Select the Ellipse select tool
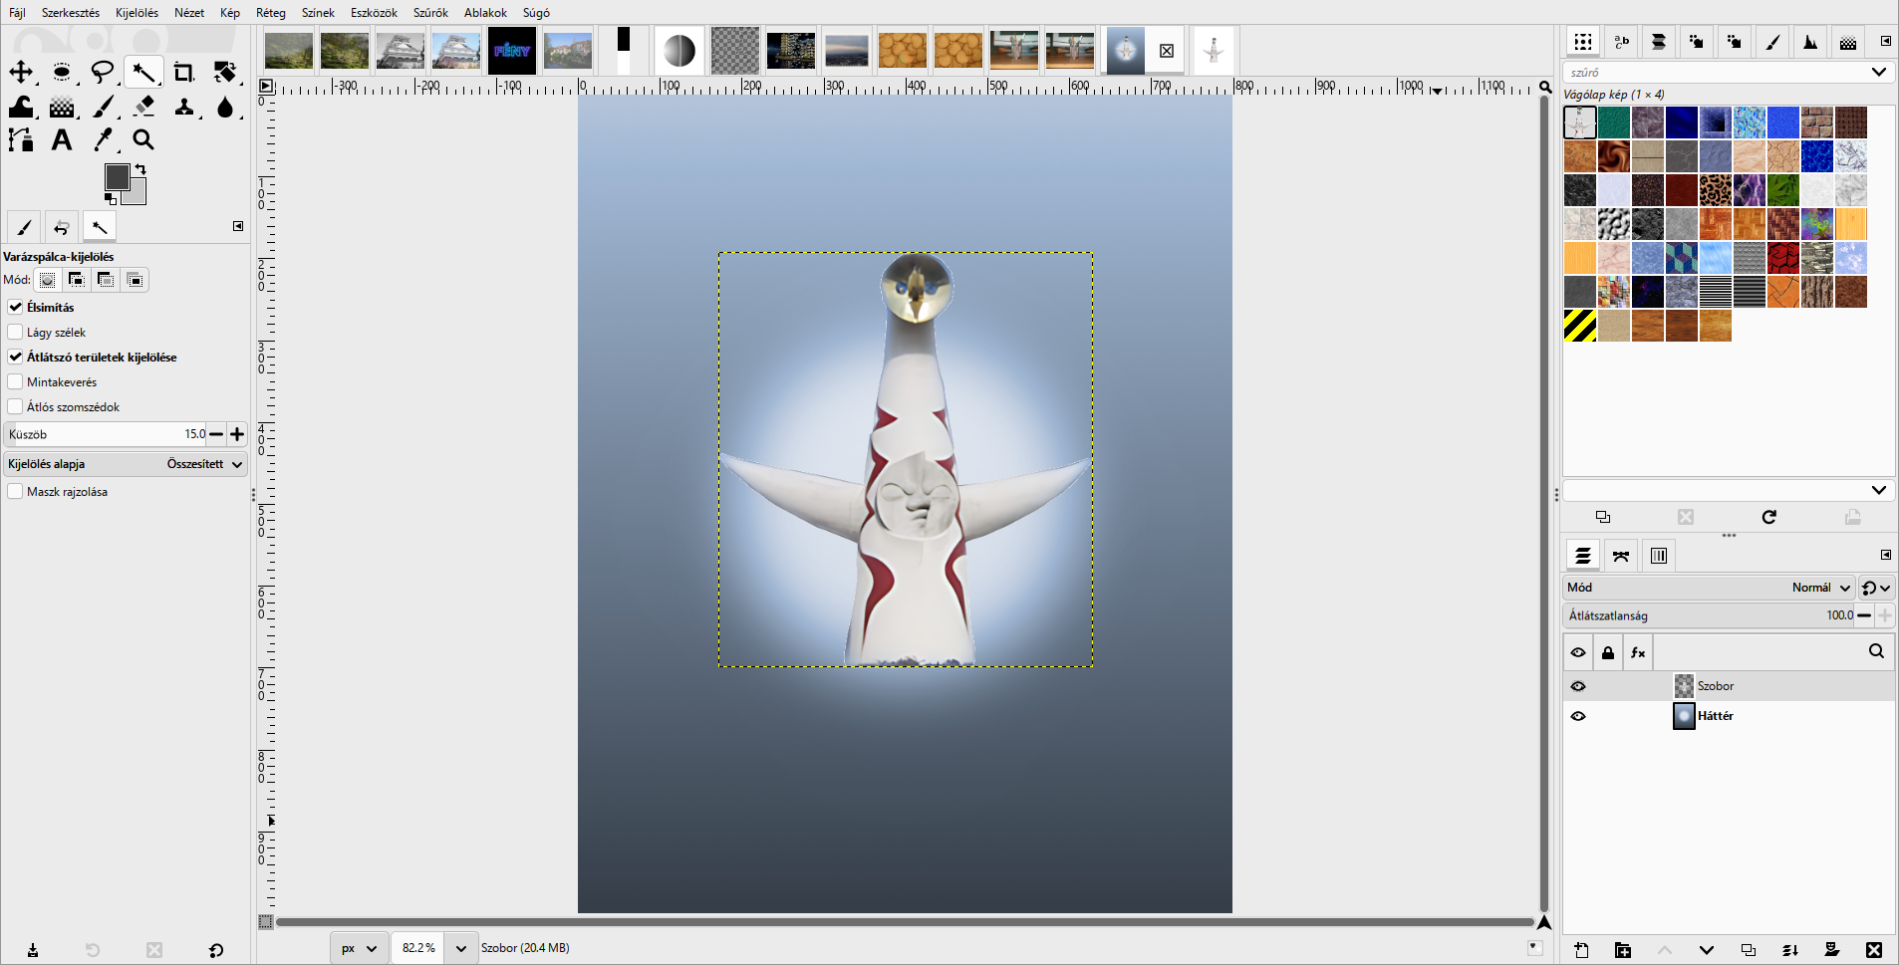1899x965 pixels. click(62, 72)
